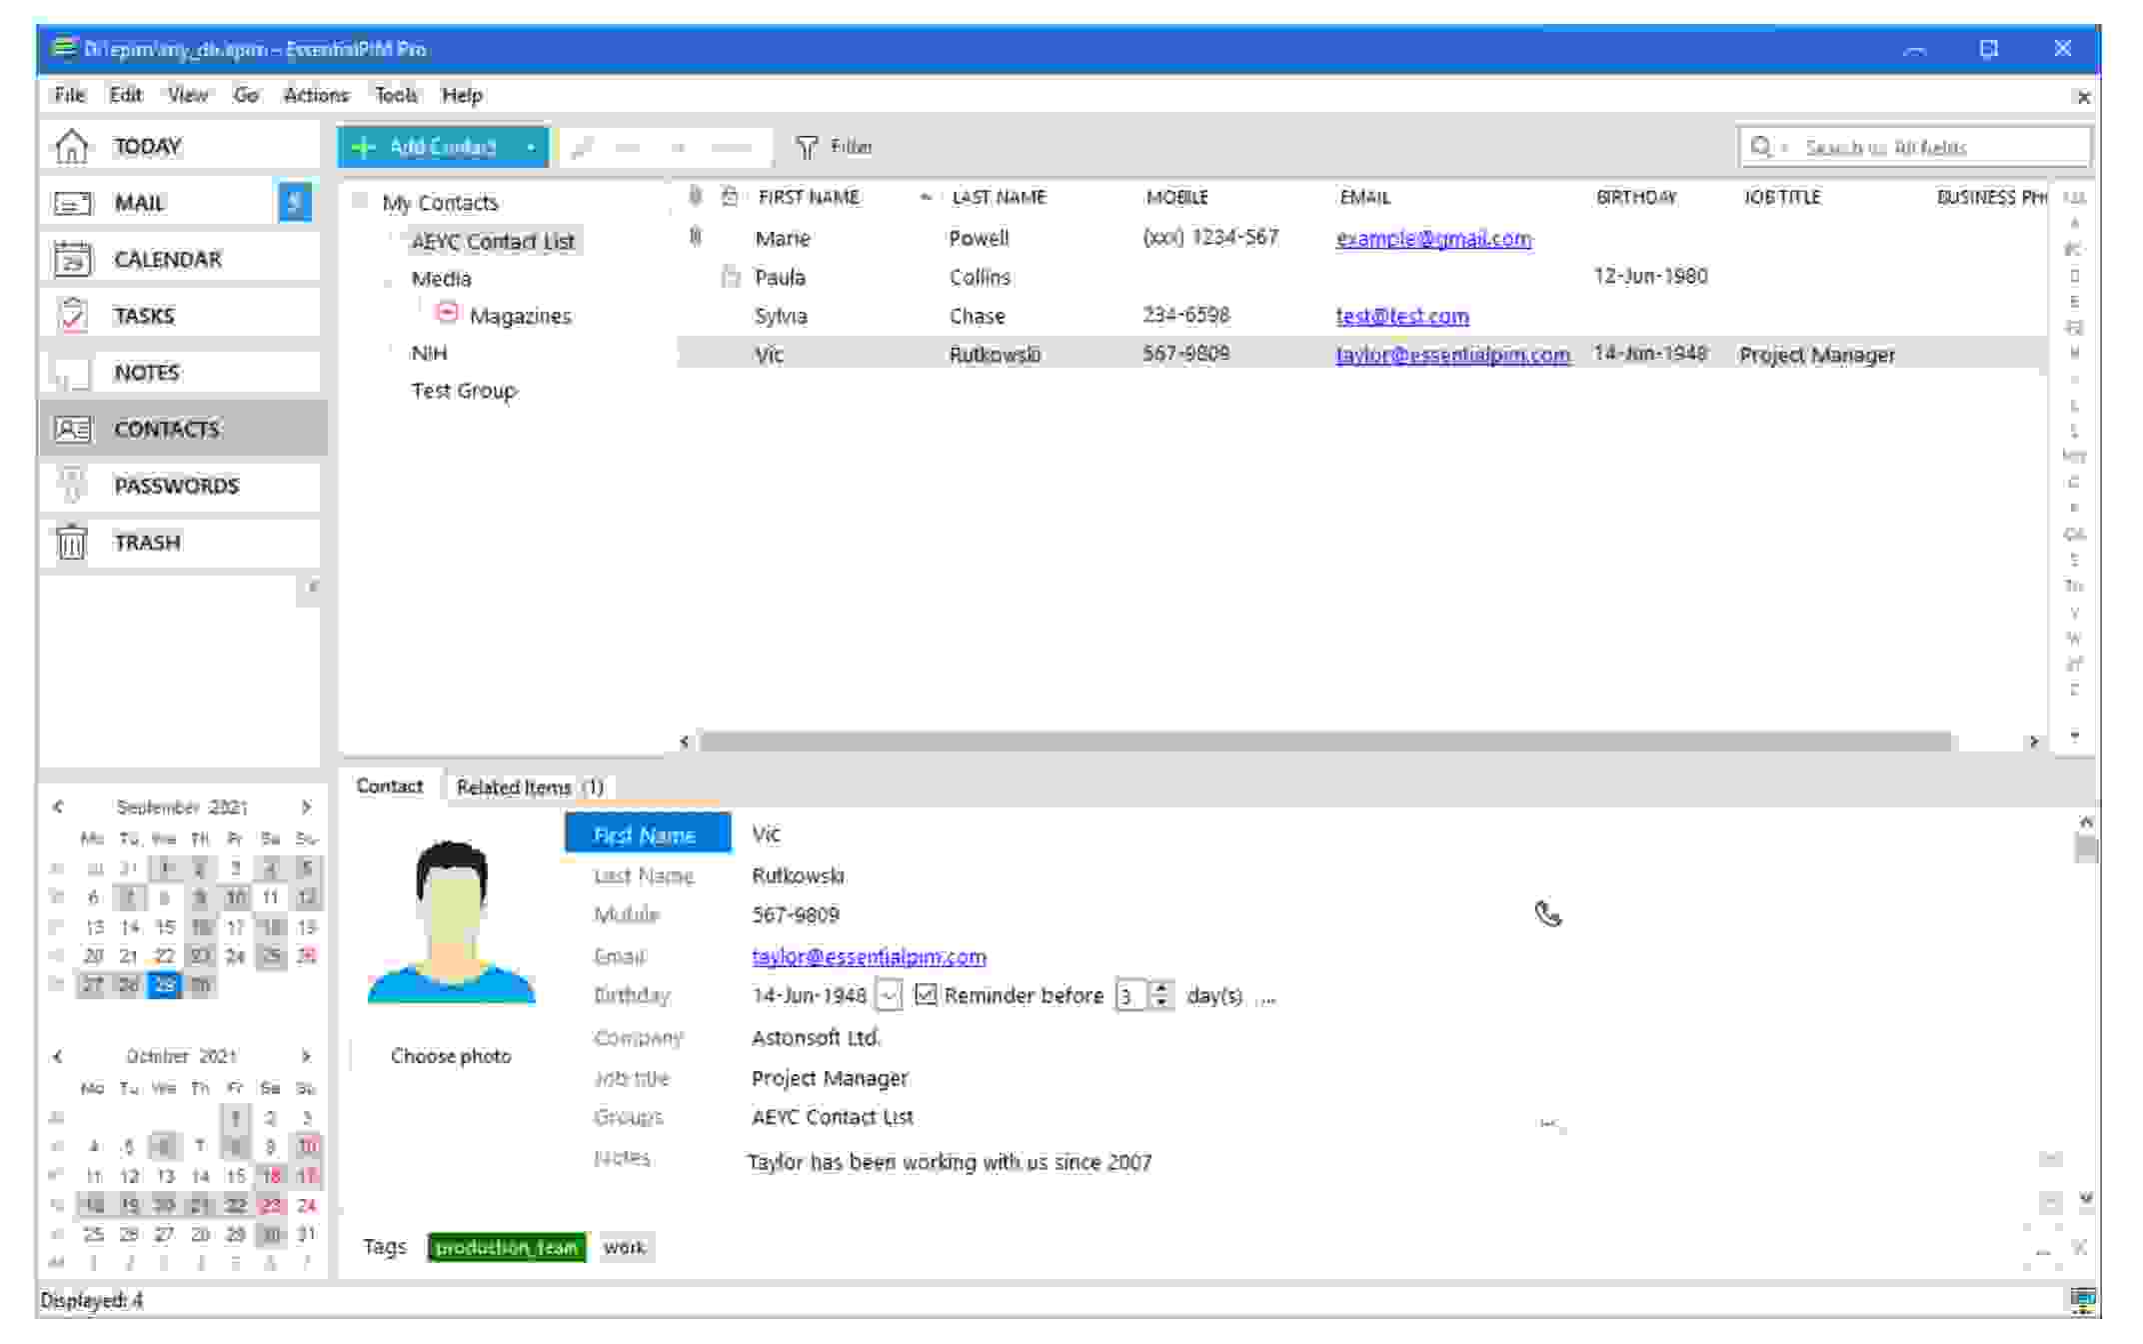The width and height of the screenshot is (2143, 1344).
Task: Go to previous month from September 2021
Action: (58, 806)
